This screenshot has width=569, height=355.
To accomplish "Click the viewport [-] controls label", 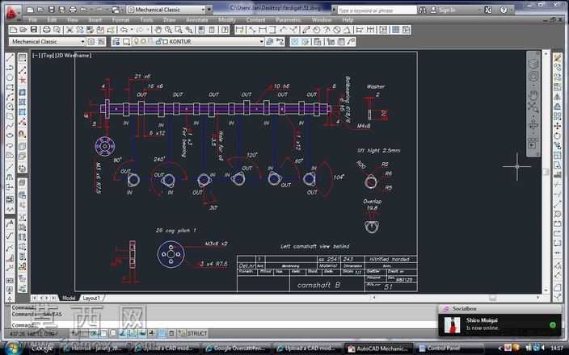I will [x=36, y=56].
